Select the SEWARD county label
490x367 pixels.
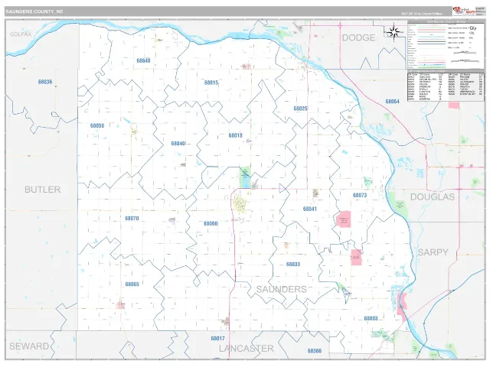(29, 346)
